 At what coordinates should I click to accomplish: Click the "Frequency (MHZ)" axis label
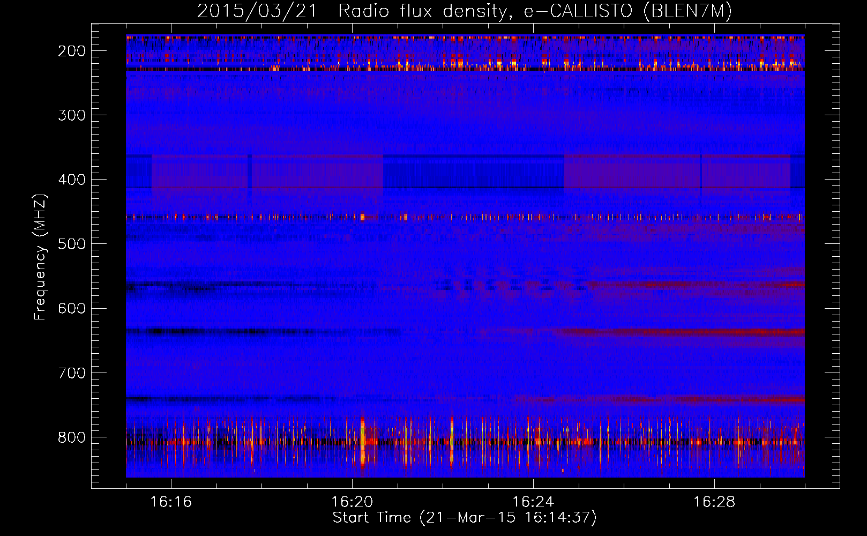[x=40, y=257]
